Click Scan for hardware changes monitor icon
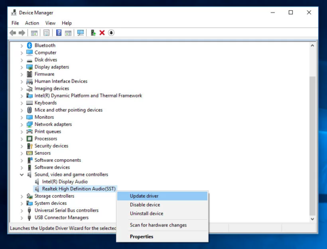 coord(81,33)
